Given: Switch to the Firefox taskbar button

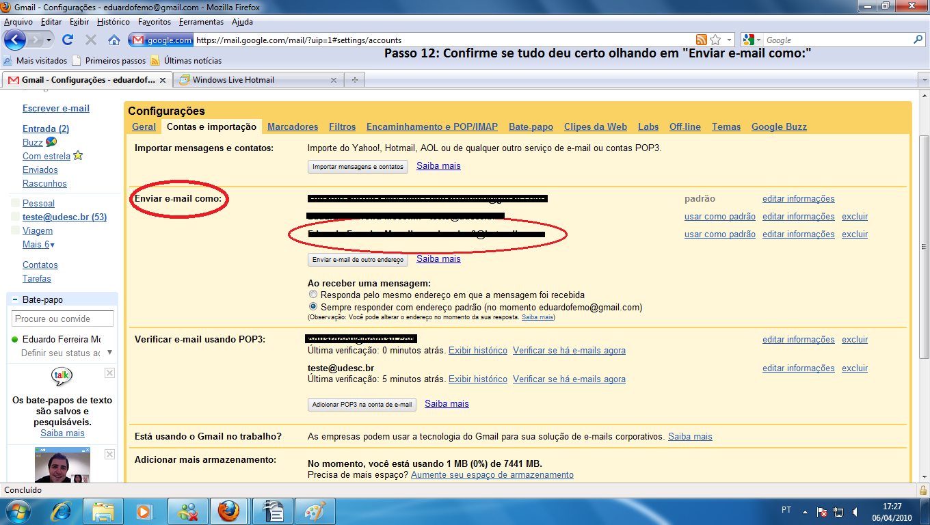Looking at the screenshot, I should pos(229,511).
